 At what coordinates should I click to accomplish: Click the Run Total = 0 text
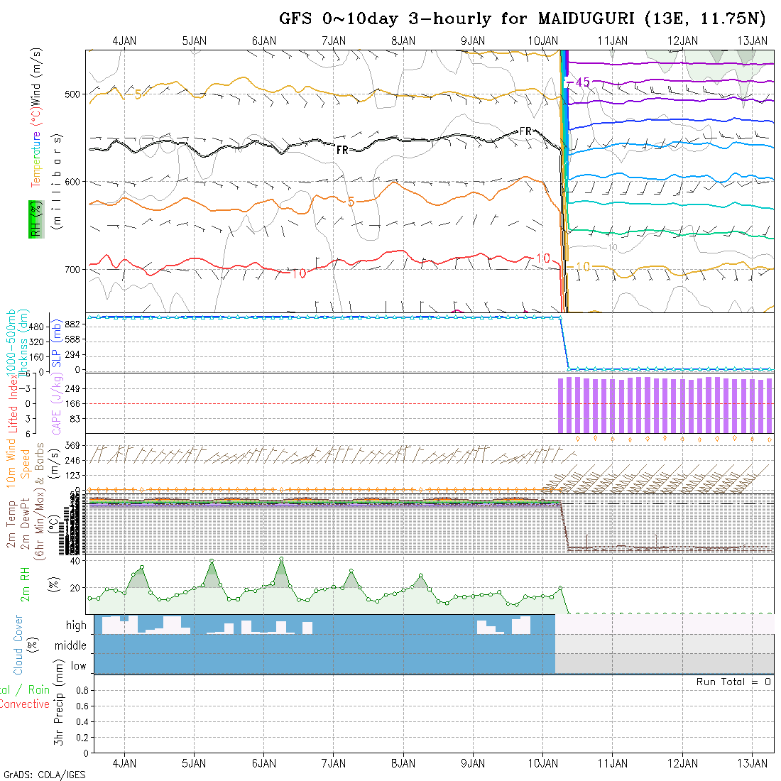tap(733, 682)
